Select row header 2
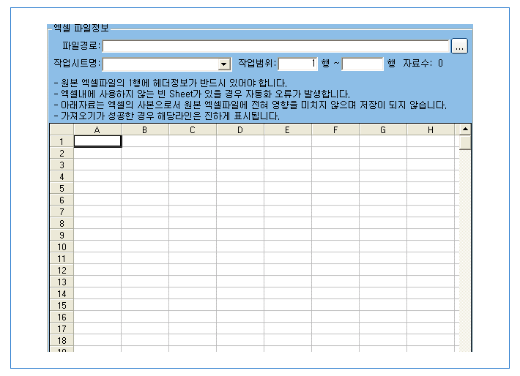Screen dimensions: 520x376 [62, 153]
